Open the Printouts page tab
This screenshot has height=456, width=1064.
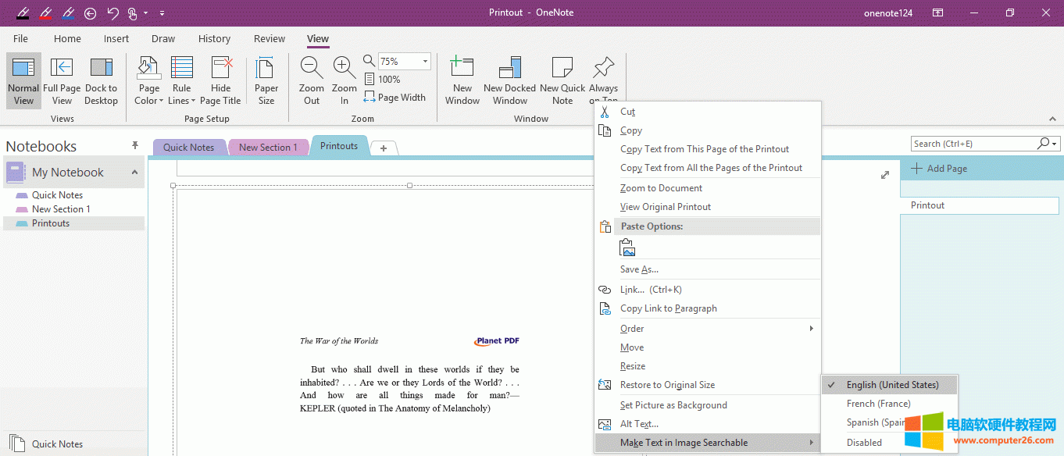click(339, 145)
